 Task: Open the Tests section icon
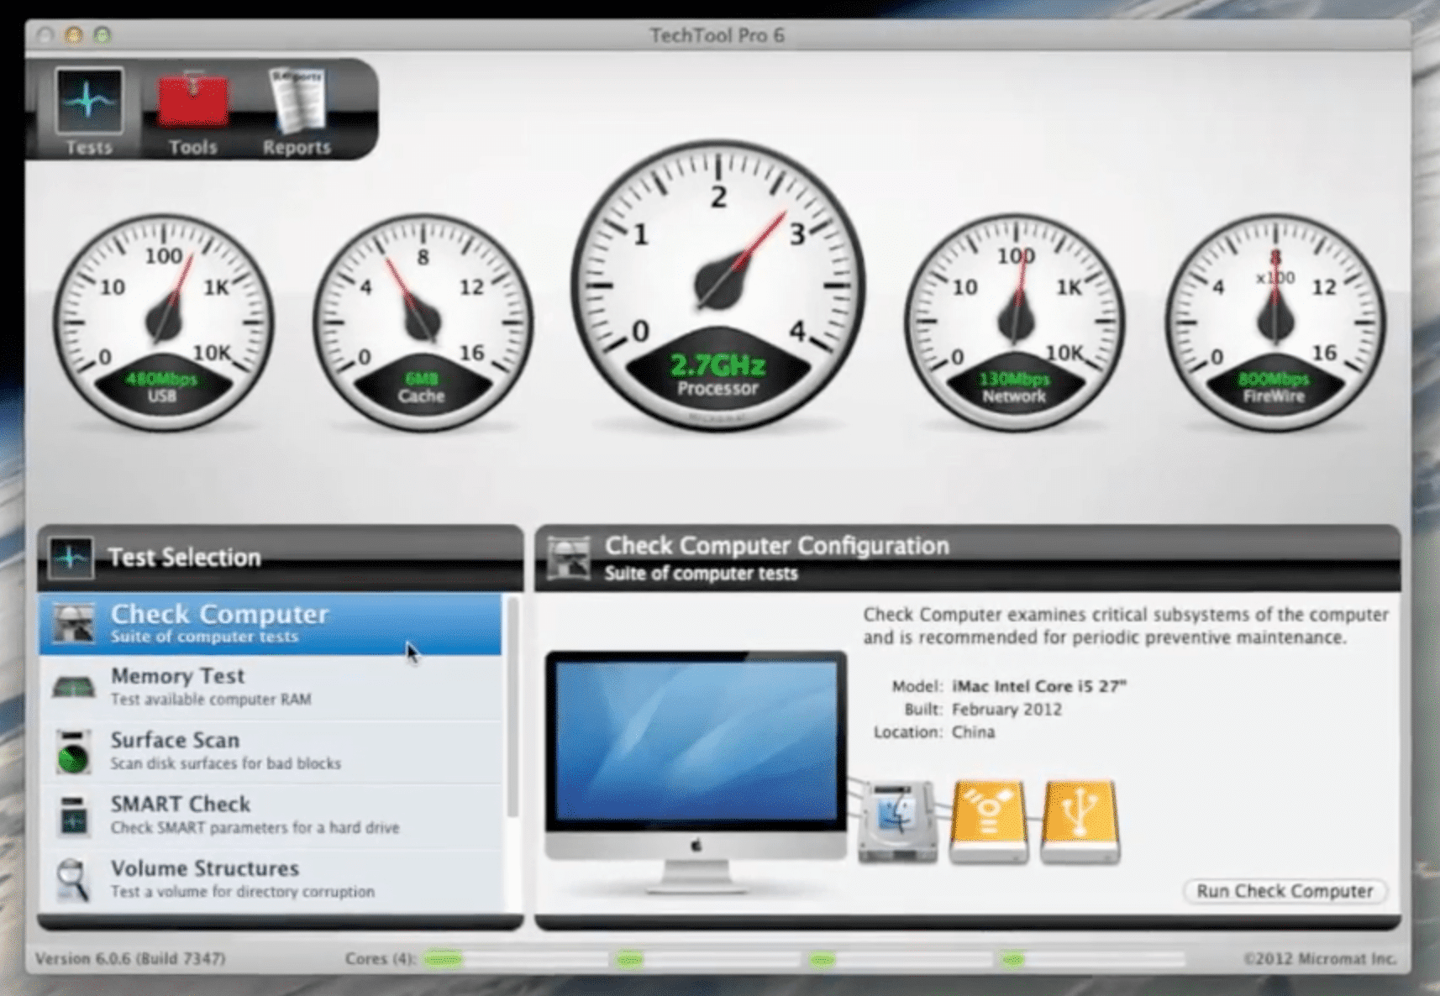click(89, 101)
